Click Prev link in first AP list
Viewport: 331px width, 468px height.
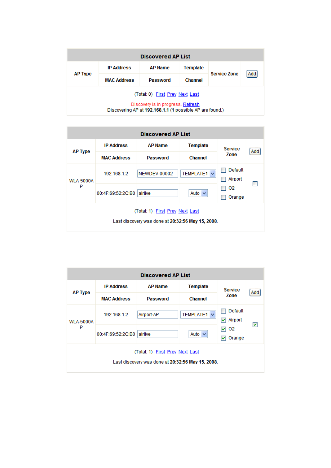(172, 94)
